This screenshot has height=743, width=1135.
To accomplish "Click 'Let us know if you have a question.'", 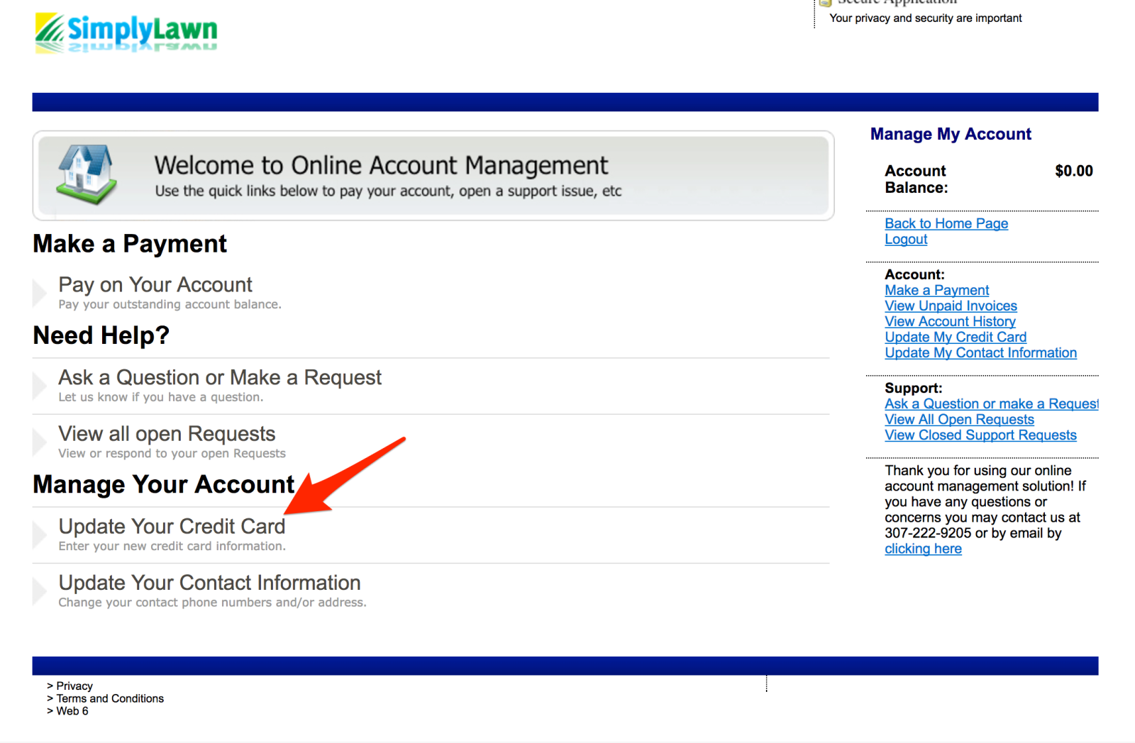I will pyautogui.click(x=160, y=397).
